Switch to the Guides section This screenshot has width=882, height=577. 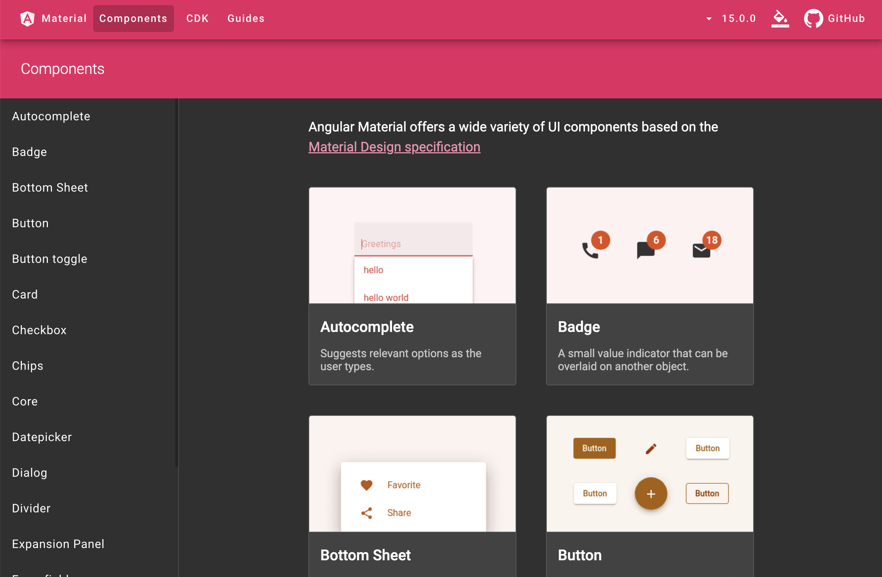coord(246,18)
